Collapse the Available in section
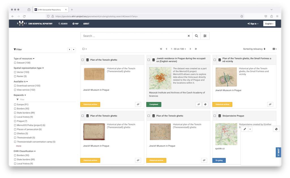The image size is (290, 178). tap(20, 81)
